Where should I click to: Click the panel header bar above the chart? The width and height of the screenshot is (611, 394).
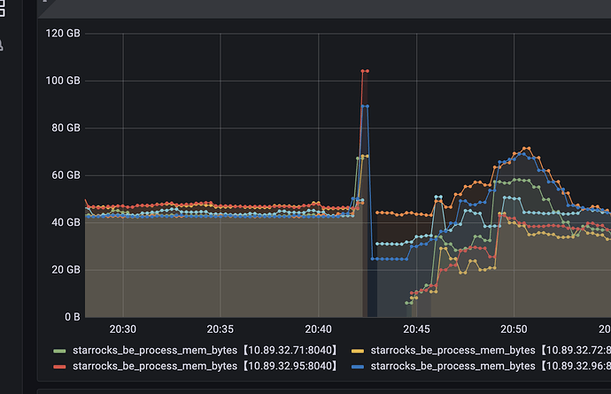(x=319, y=7)
